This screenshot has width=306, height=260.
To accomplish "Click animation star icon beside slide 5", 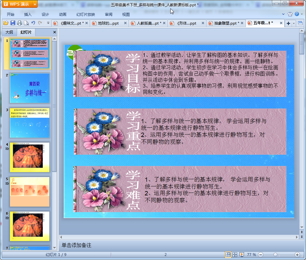I will click(x=7, y=183).
